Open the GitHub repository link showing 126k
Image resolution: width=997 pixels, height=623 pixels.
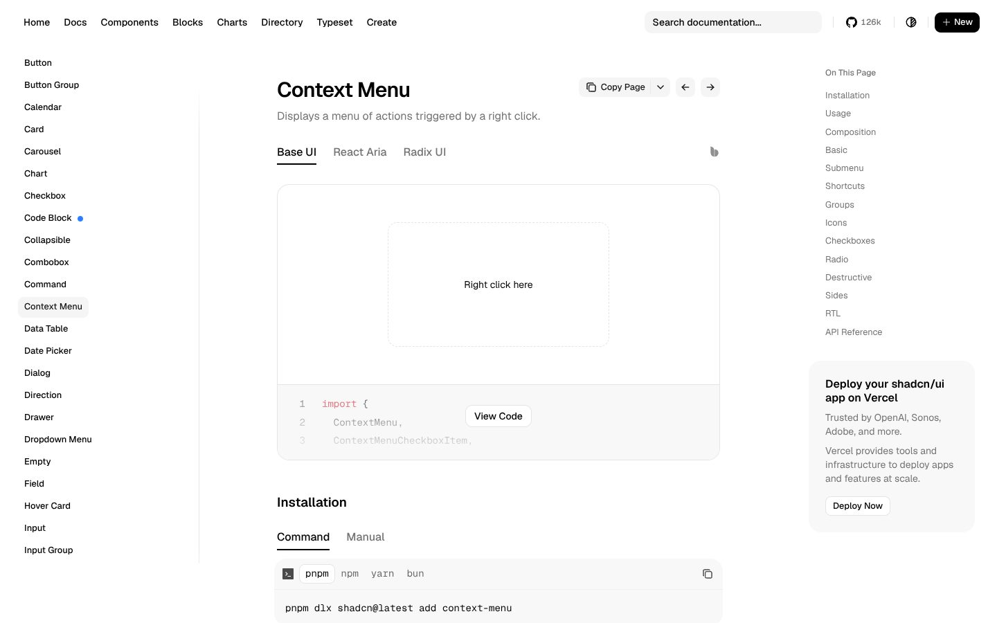tap(863, 22)
